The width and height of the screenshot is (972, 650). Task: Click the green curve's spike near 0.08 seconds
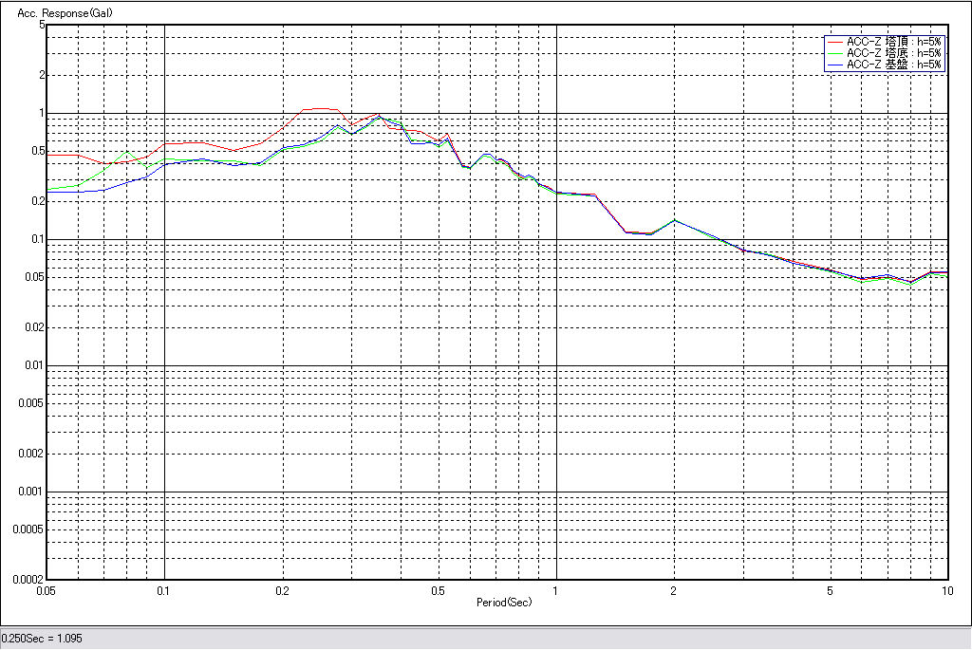tap(126, 151)
